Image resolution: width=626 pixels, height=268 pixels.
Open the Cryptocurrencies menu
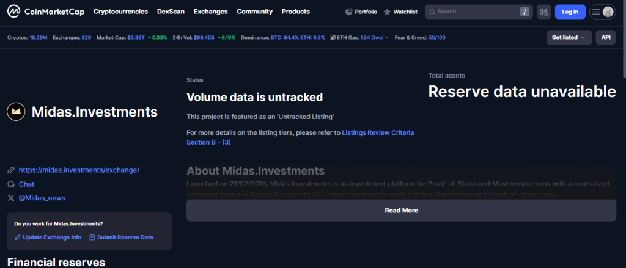coord(120,12)
